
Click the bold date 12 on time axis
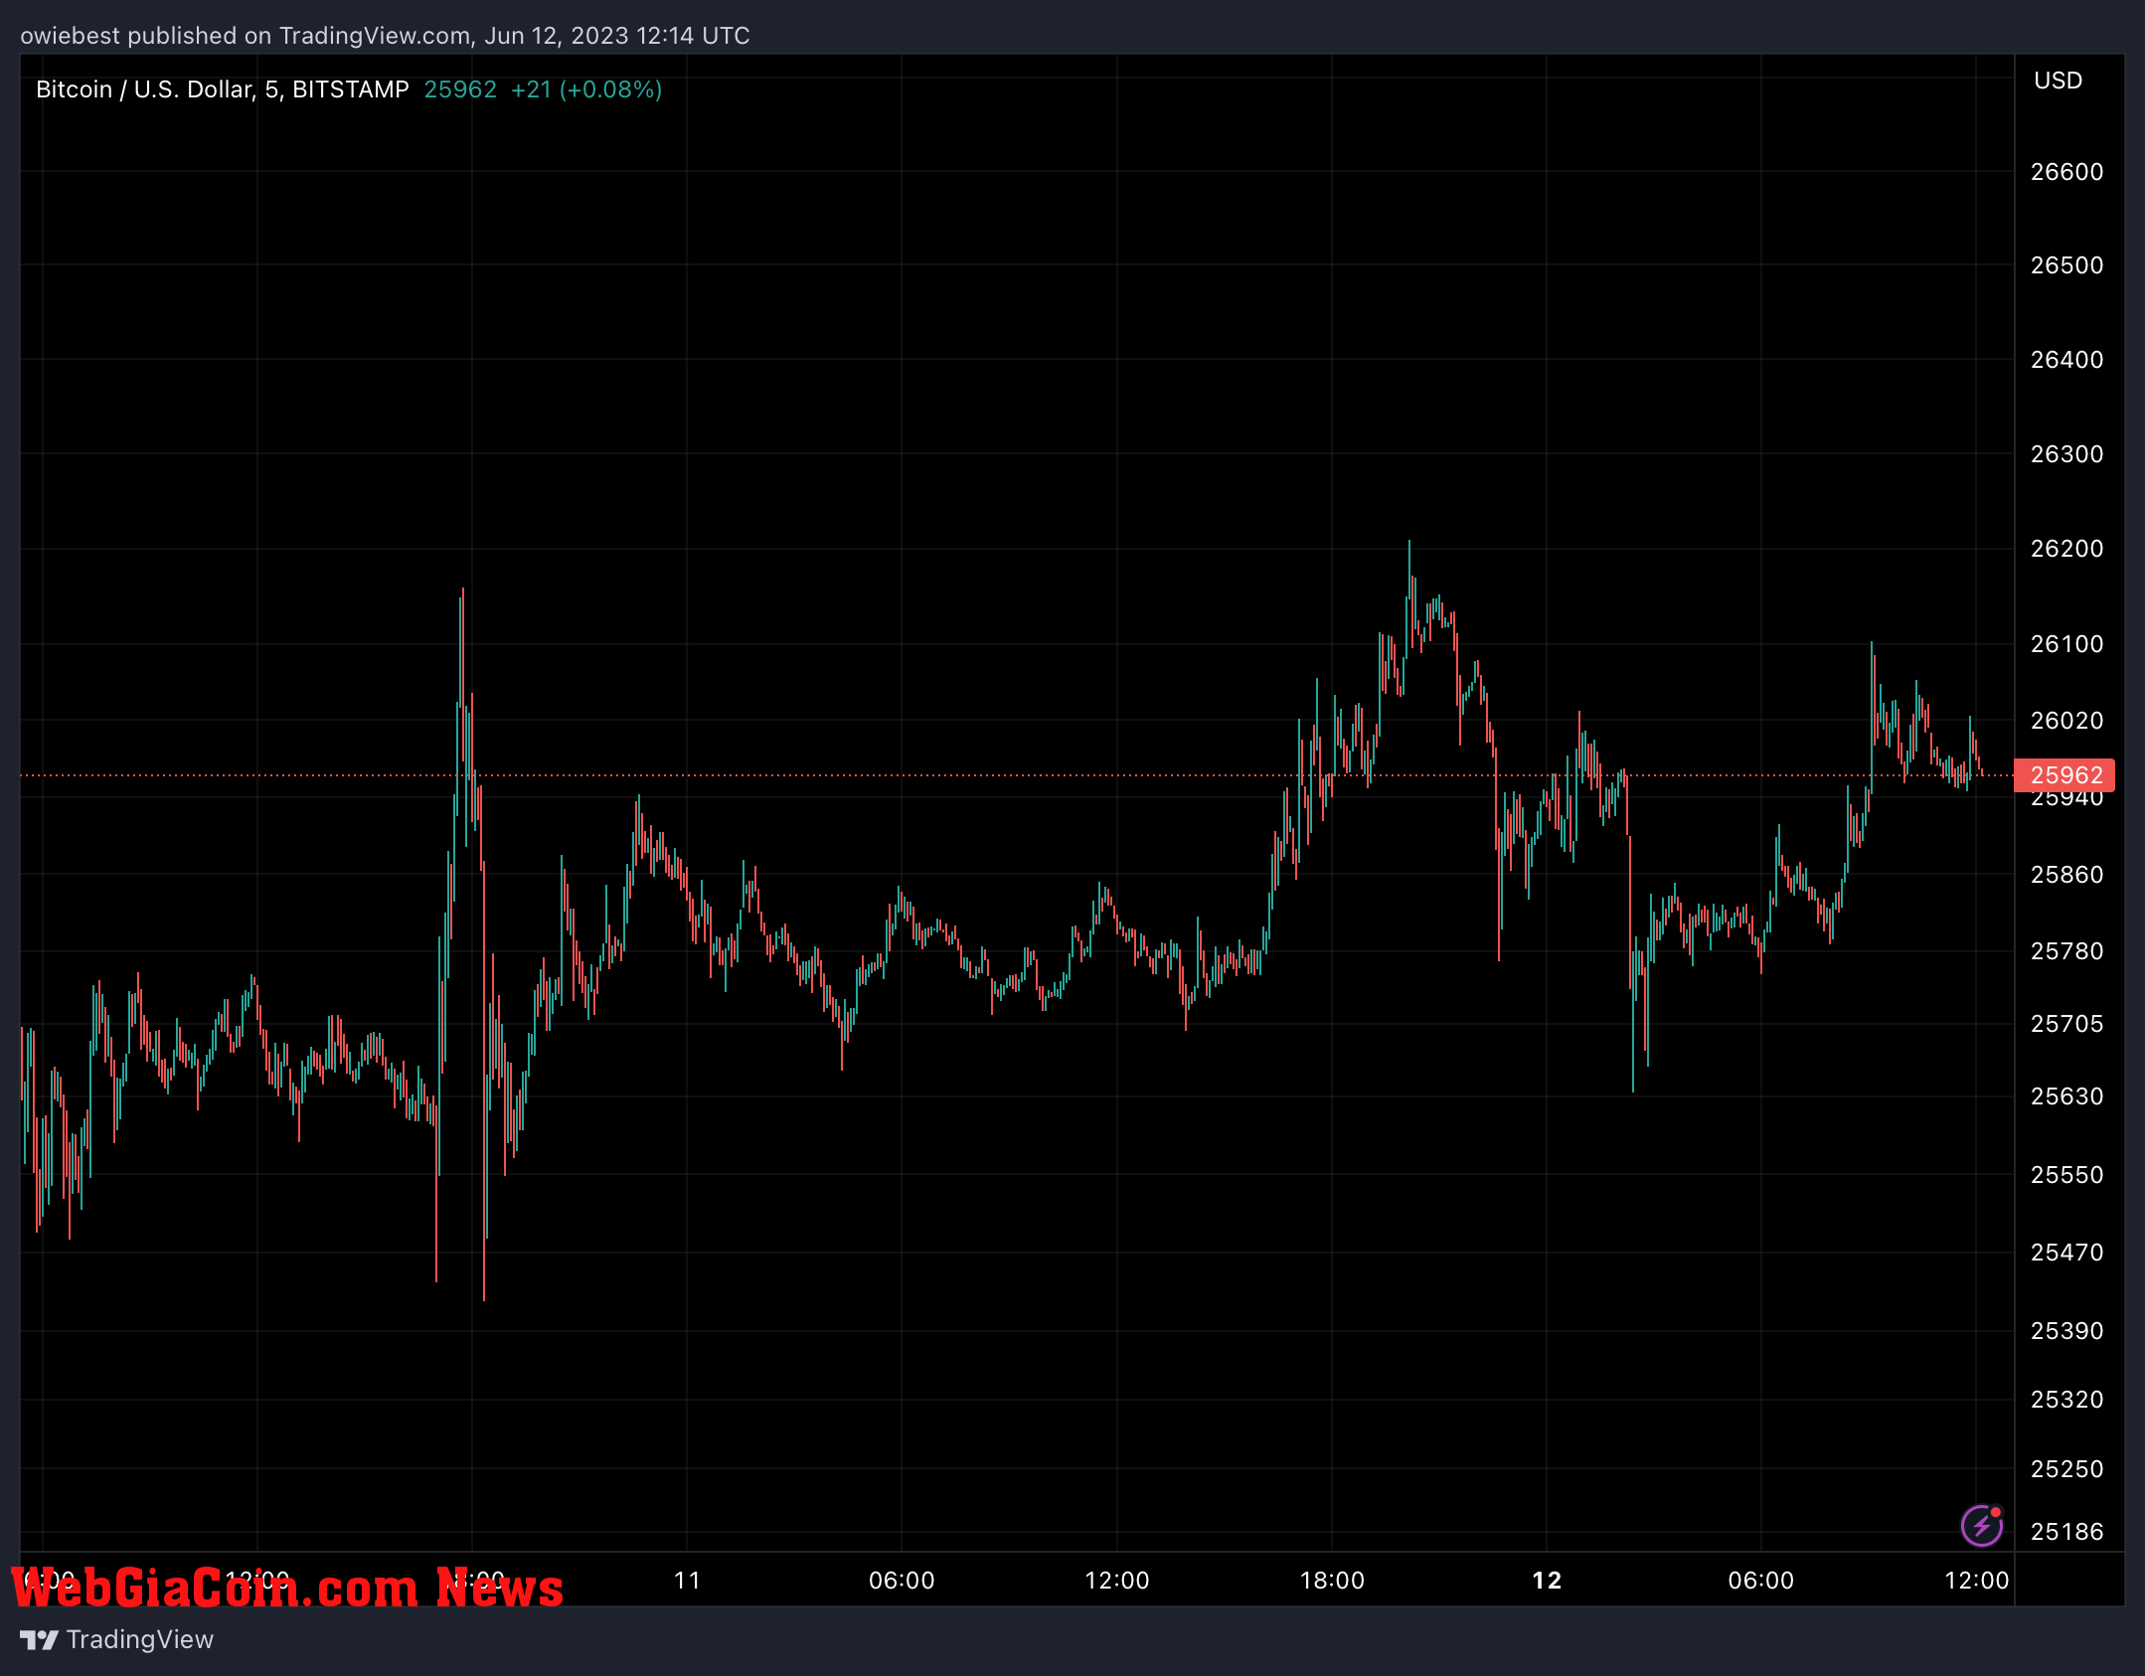(x=1547, y=1581)
